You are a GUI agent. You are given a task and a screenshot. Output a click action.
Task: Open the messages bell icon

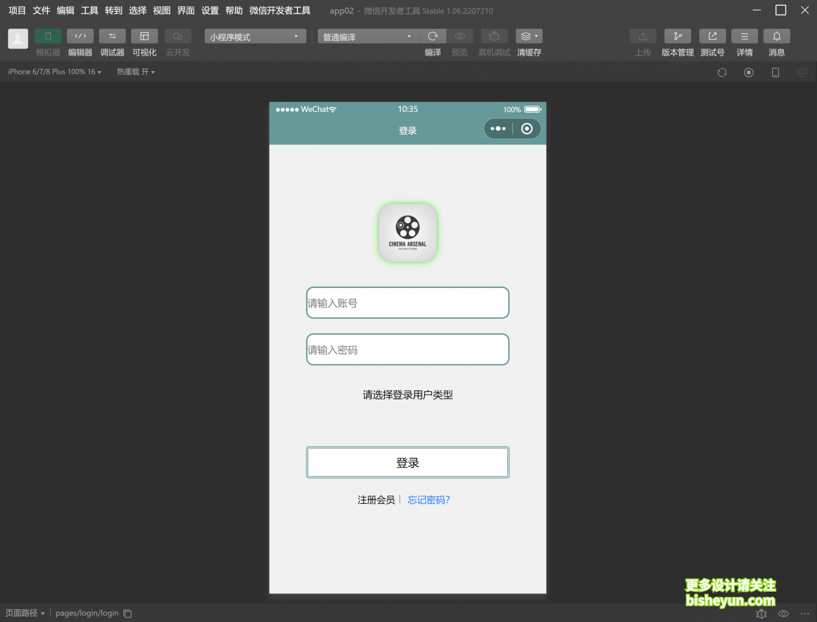point(777,36)
